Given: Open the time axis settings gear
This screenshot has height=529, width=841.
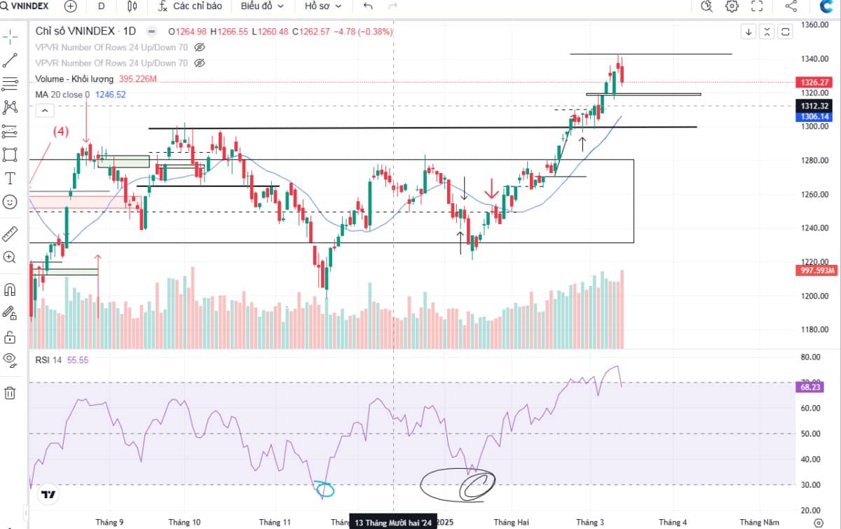Looking at the screenshot, I should tap(817, 522).
